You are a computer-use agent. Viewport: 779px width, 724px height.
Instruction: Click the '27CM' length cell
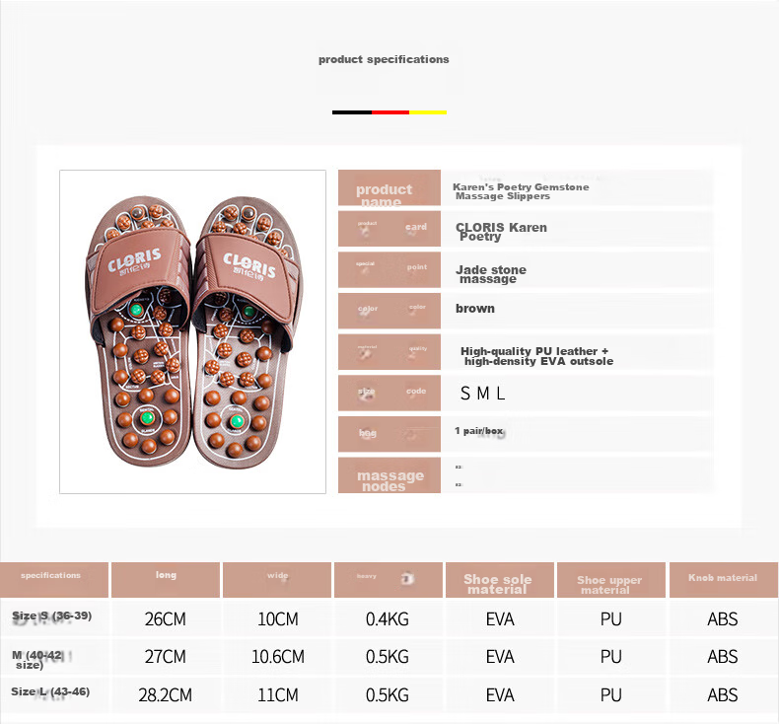(166, 657)
